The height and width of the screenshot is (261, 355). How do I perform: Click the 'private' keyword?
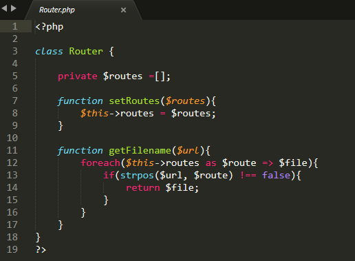tap(78, 76)
